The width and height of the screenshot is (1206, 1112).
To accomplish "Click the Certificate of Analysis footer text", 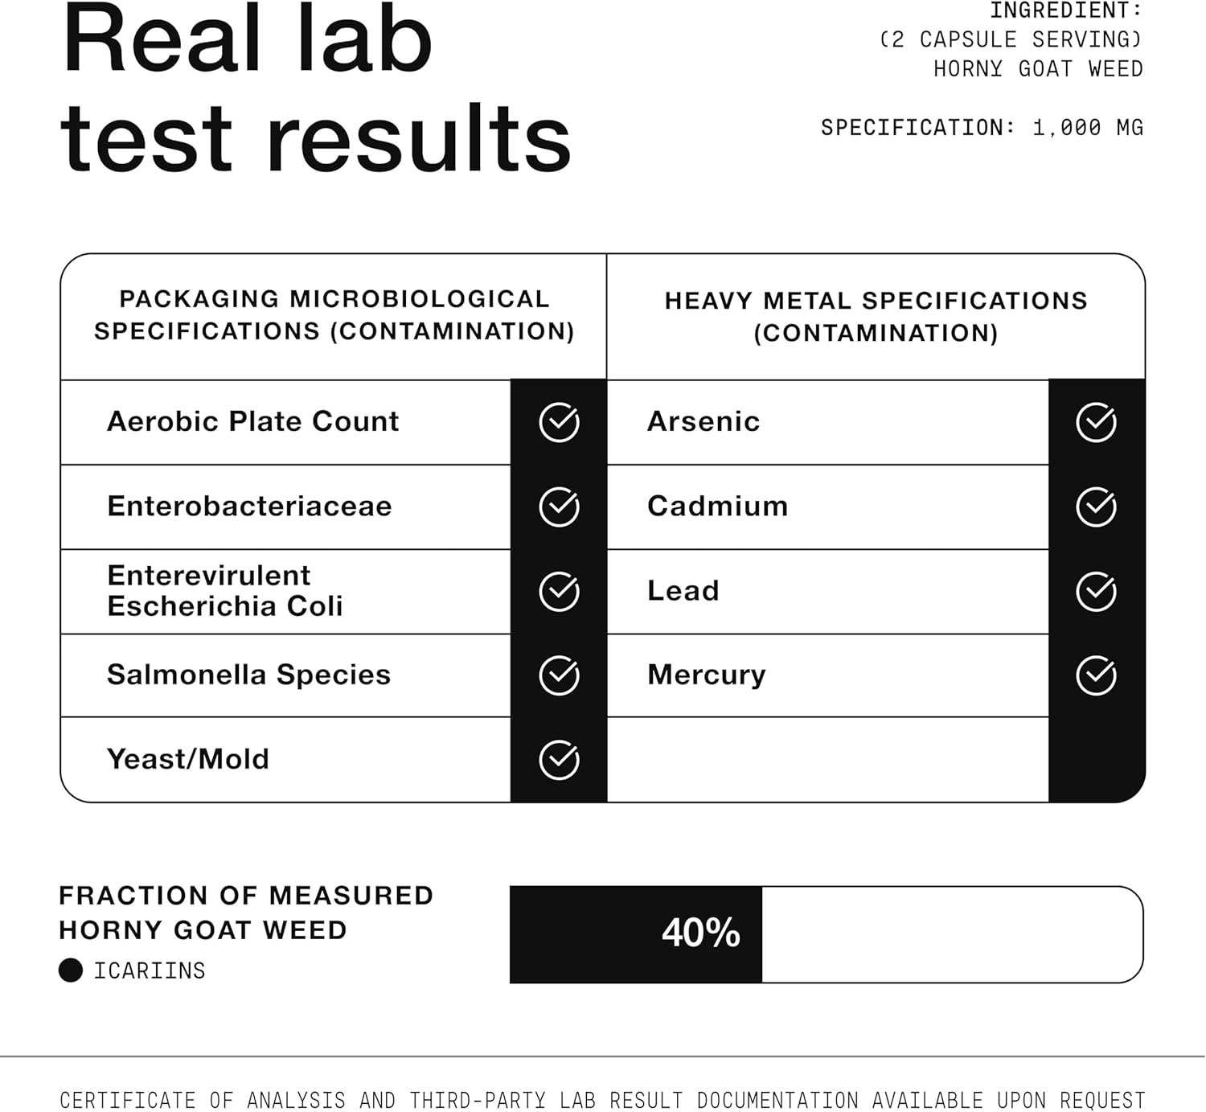I will tap(602, 1100).
